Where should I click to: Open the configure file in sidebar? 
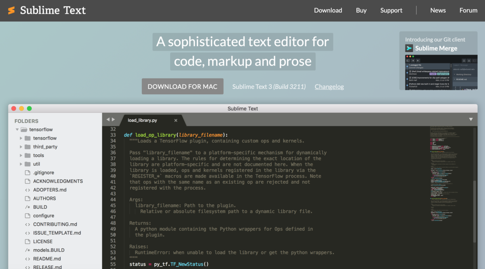[x=44, y=216]
